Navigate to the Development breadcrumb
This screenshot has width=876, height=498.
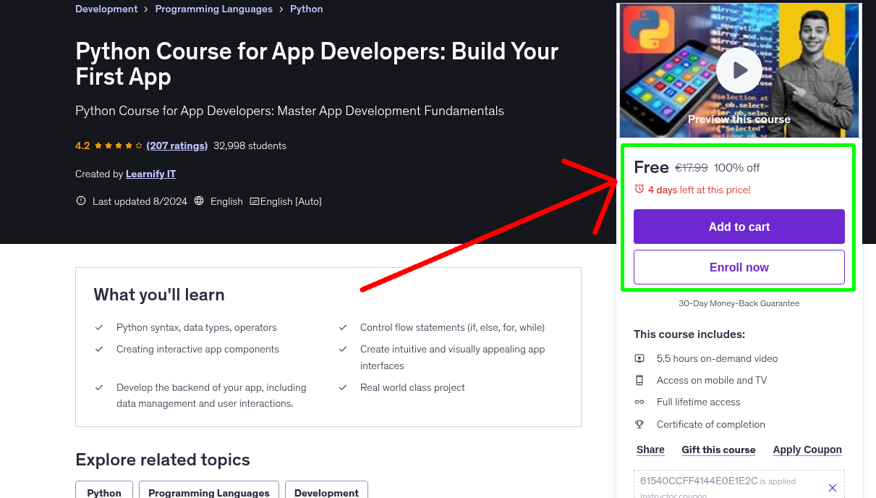point(106,9)
